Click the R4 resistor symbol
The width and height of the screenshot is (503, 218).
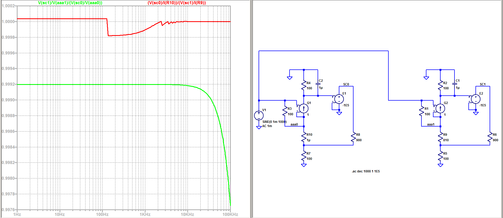[x=304, y=85]
